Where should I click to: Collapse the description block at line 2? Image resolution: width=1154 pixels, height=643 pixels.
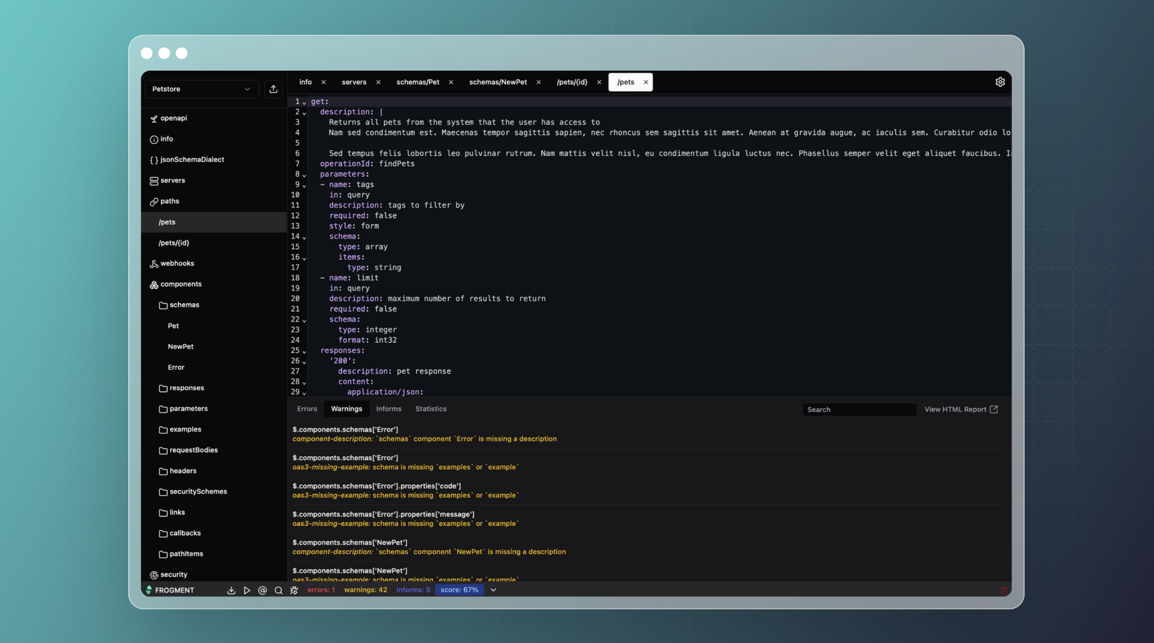[304, 112]
